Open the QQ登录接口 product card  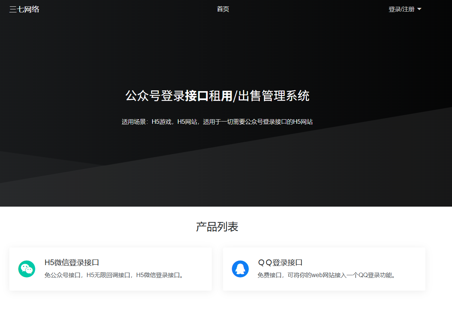pyautogui.click(x=324, y=269)
